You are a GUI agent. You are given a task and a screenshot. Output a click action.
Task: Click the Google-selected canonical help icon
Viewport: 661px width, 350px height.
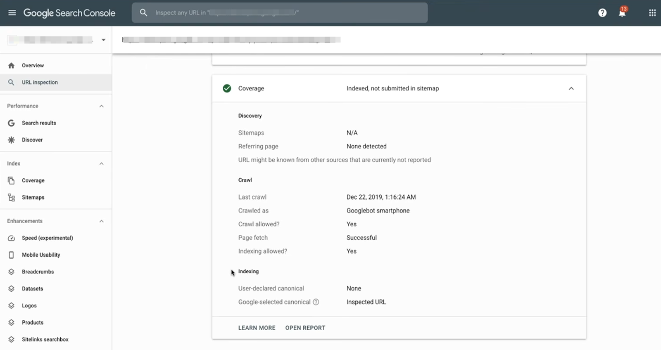pyautogui.click(x=316, y=302)
